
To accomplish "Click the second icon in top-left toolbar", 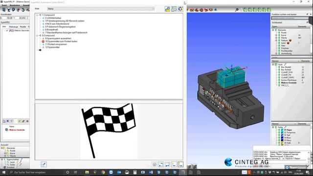I will point(9,10).
